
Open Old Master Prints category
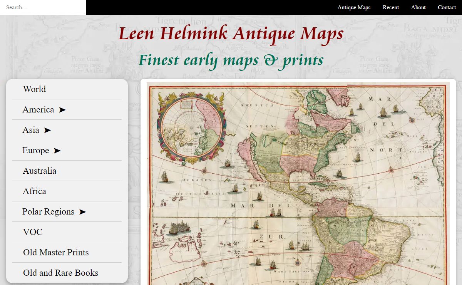(x=56, y=252)
